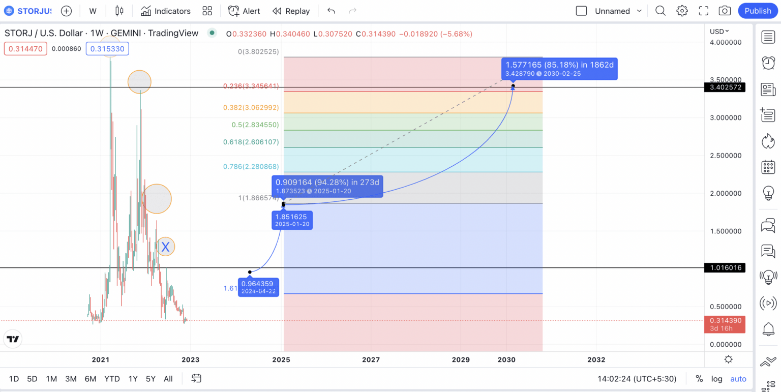
Task: Open the hotlists flame icon
Action: (x=768, y=141)
